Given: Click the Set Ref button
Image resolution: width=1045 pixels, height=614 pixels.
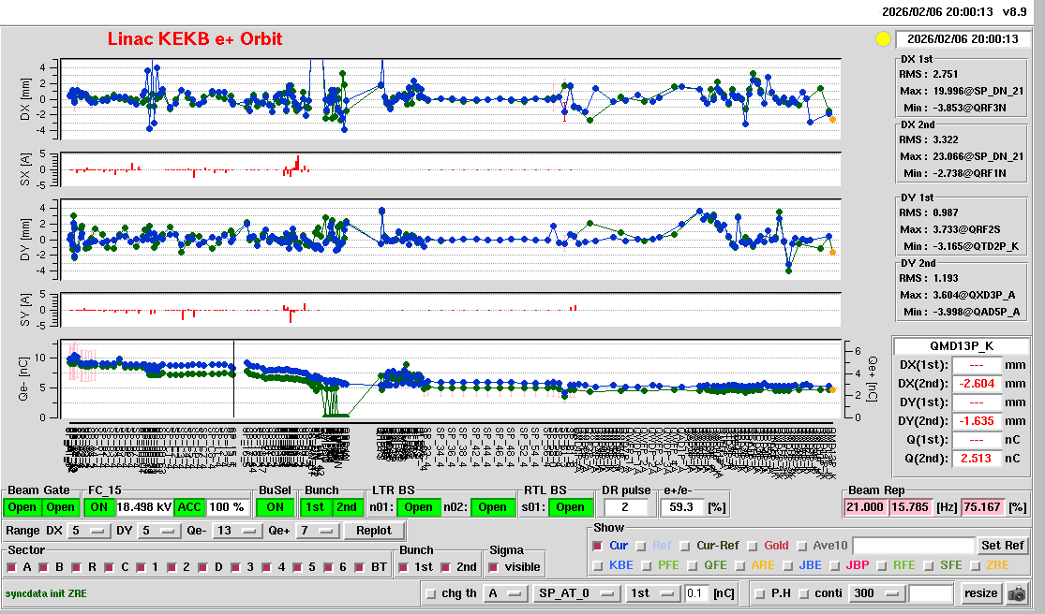Looking at the screenshot, I should 1003,546.
